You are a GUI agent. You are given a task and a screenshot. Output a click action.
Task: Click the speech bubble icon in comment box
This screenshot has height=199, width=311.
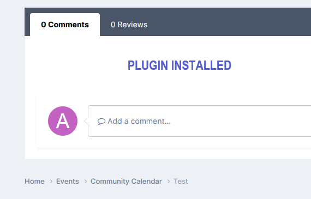(101, 121)
